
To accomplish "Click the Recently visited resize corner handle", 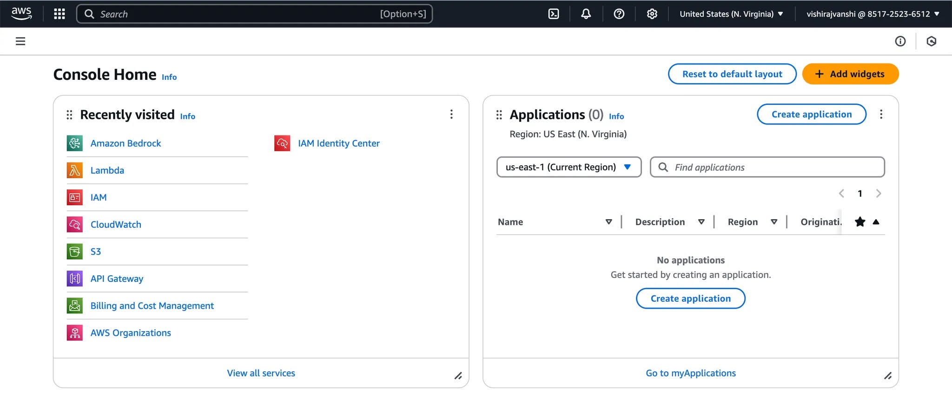I will tap(458, 376).
